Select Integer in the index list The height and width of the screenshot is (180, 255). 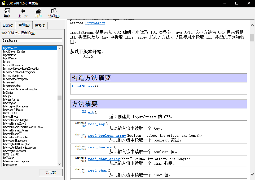[7, 96]
